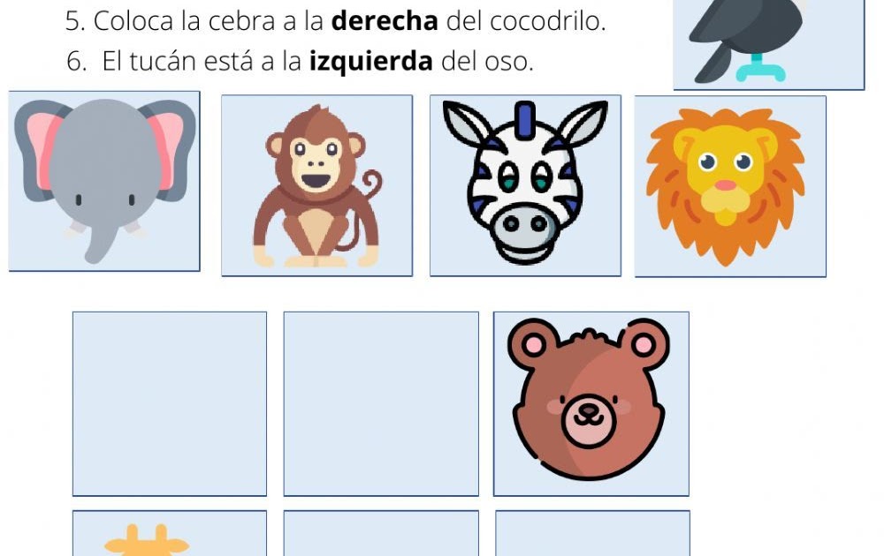Select the empty box right of the giraffe
Image resolution: width=884 pixels, height=556 pixels.
(381, 533)
